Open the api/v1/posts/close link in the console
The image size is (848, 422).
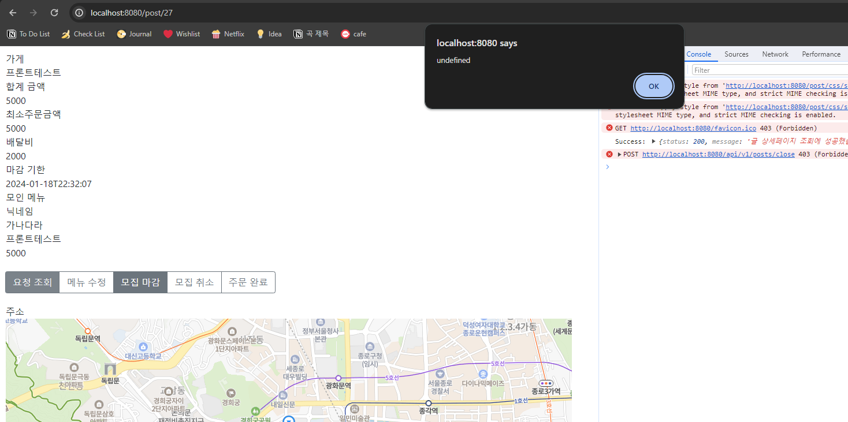[x=718, y=154]
